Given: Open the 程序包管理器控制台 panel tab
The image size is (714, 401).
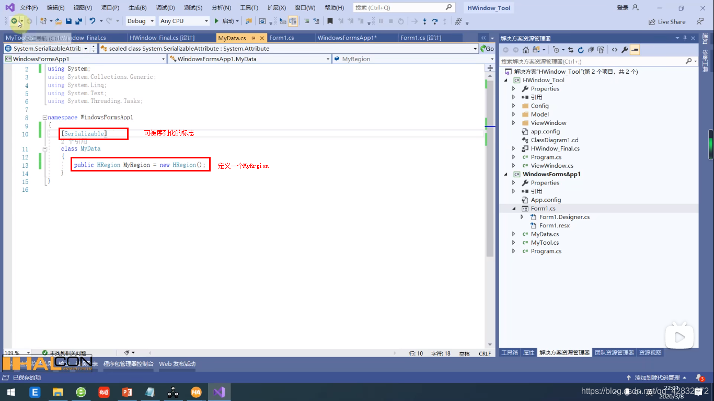Looking at the screenshot, I should pos(128,364).
